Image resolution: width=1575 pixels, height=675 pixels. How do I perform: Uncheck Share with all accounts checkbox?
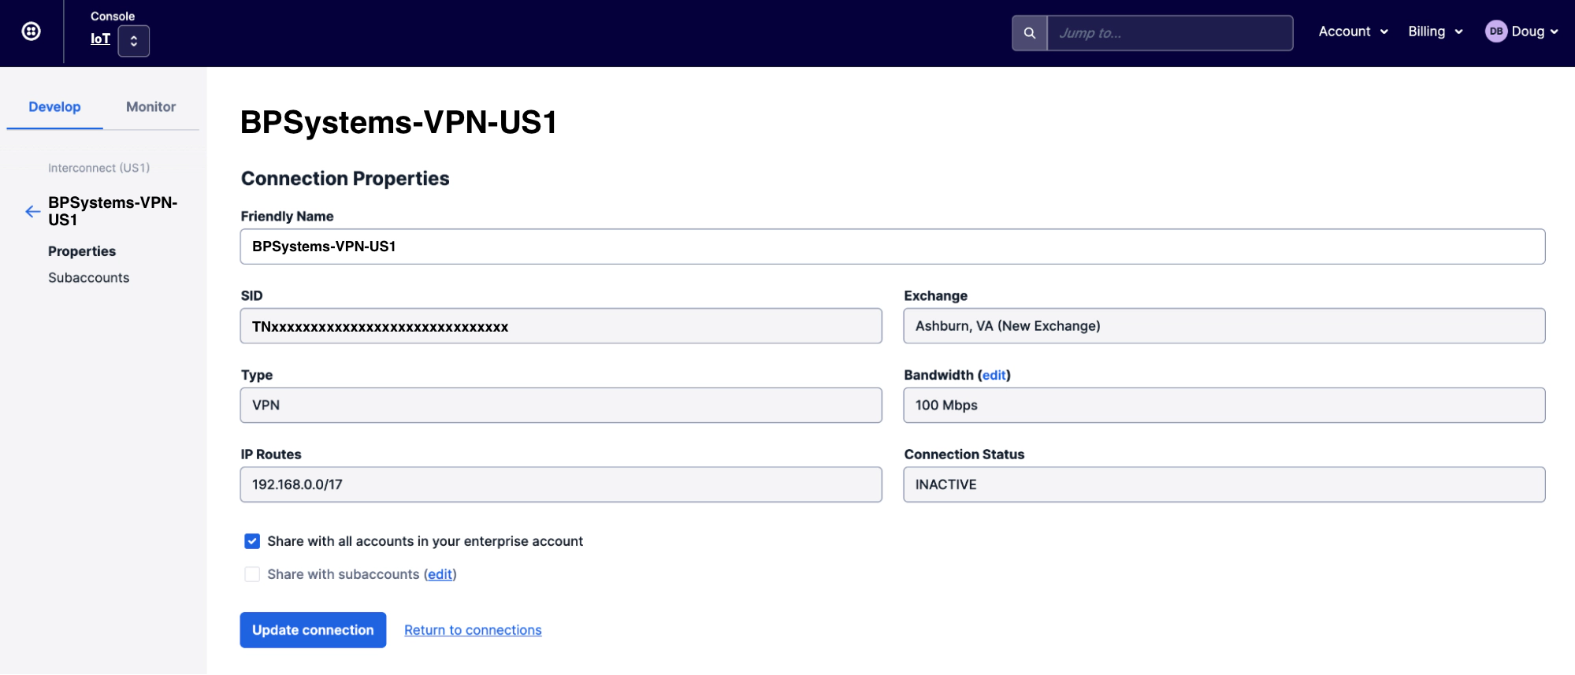[x=252, y=541]
